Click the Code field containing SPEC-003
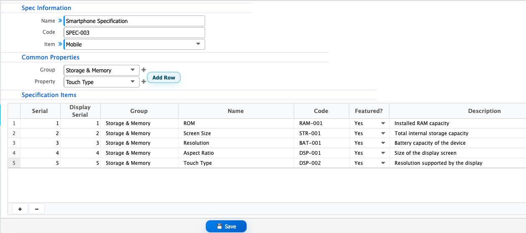The height and width of the screenshot is (233, 526). (x=135, y=33)
